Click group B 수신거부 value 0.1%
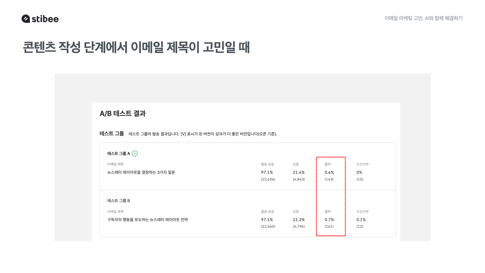Screen dimensions: 485x273 [361, 220]
